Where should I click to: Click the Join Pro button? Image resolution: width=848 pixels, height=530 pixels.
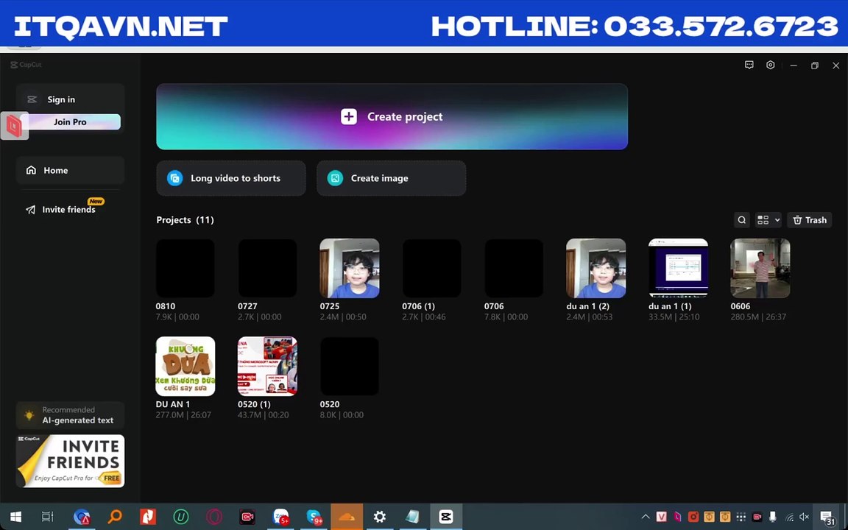[70, 122]
